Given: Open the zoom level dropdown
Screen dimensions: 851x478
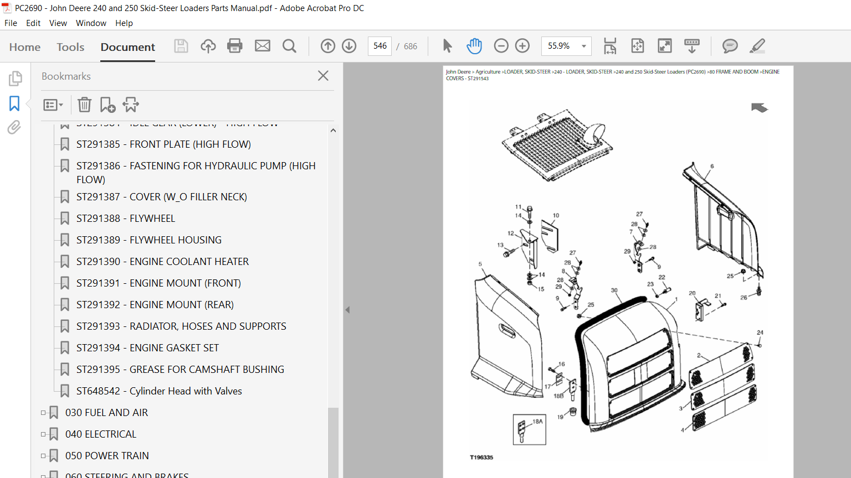Looking at the screenshot, I should pyautogui.click(x=584, y=46).
